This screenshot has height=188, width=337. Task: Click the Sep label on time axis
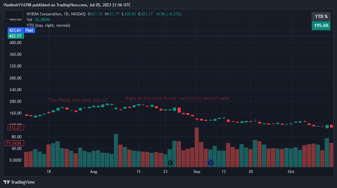pos(197,172)
